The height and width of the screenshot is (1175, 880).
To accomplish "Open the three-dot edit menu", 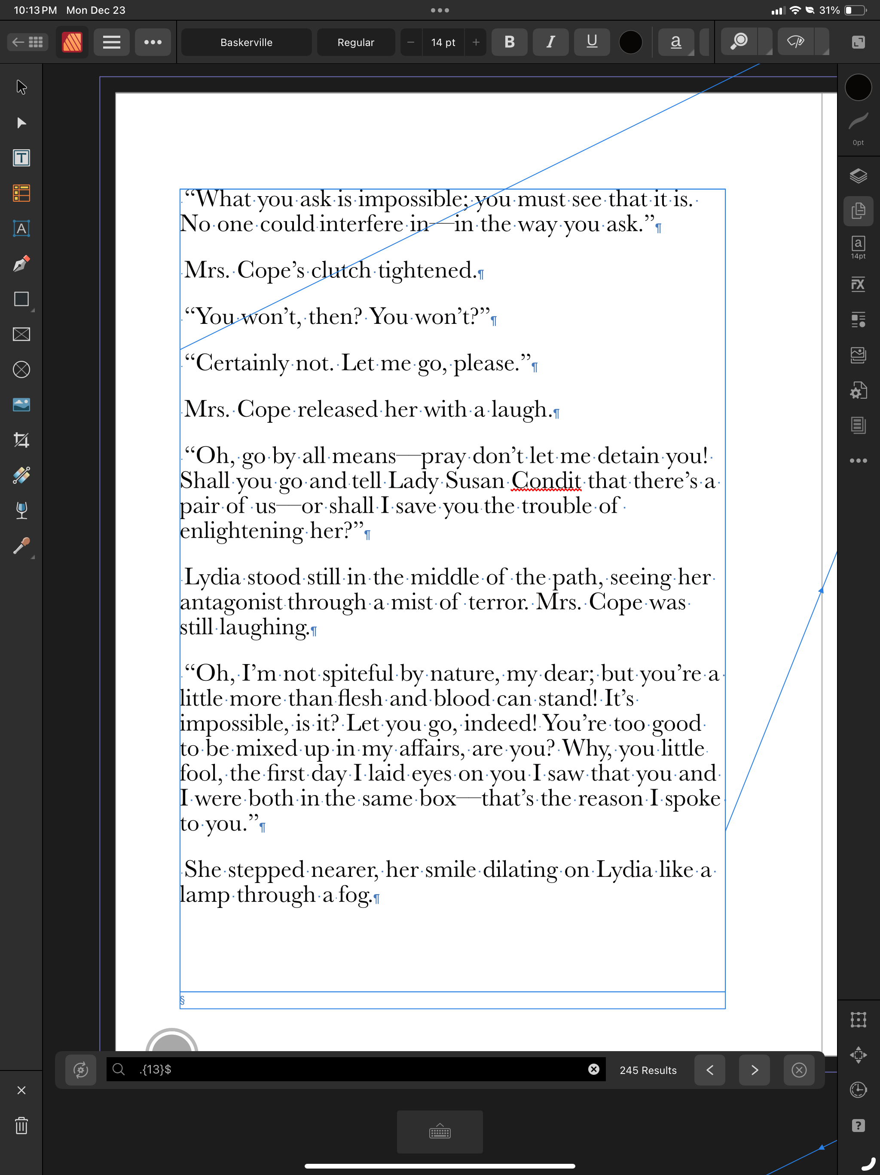I will coord(153,42).
